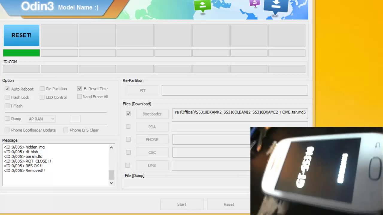Uncheck the Bootloader file checkbox
Screen dimensions: 383x215
point(128,114)
